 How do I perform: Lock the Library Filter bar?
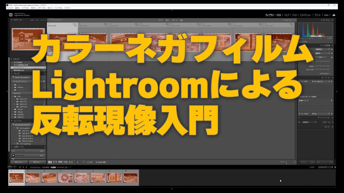coord(295,20)
